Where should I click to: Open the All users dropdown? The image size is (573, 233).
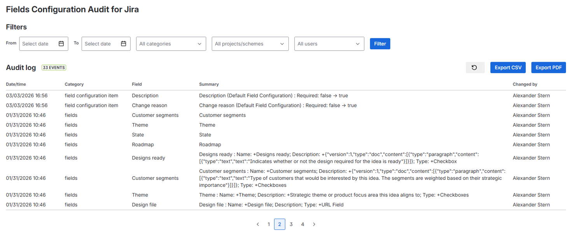tap(329, 44)
